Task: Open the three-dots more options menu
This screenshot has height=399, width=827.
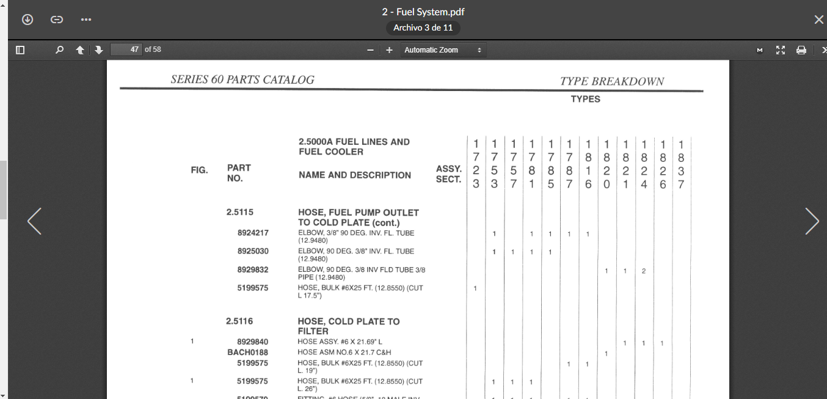Action: 86,20
